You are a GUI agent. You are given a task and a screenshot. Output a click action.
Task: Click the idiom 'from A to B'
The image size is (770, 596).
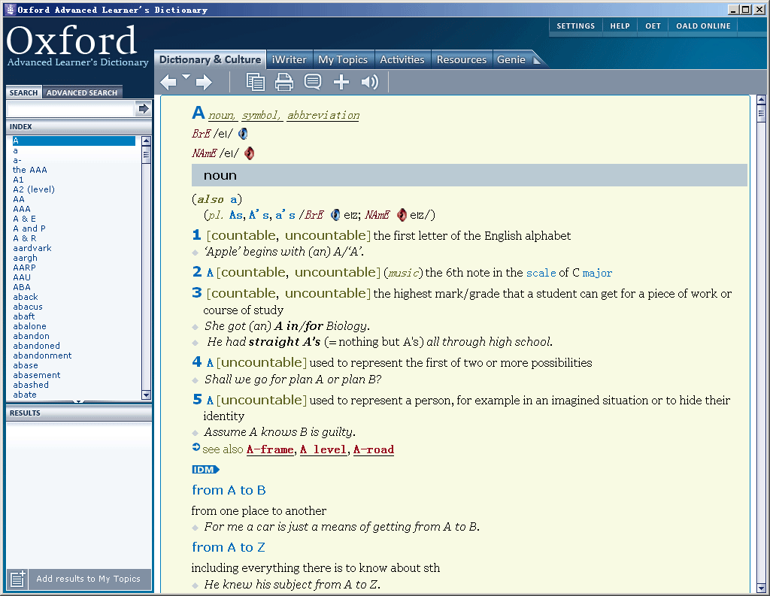(x=229, y=491)
